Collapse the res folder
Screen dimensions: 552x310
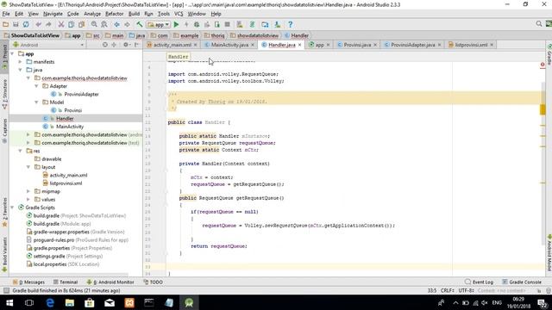[x=21, y=151]
